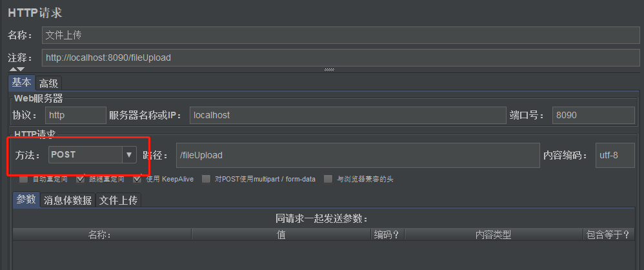
Task: Enable 对POST使用multipart / form-data checkbox
Action: point(206,179)
